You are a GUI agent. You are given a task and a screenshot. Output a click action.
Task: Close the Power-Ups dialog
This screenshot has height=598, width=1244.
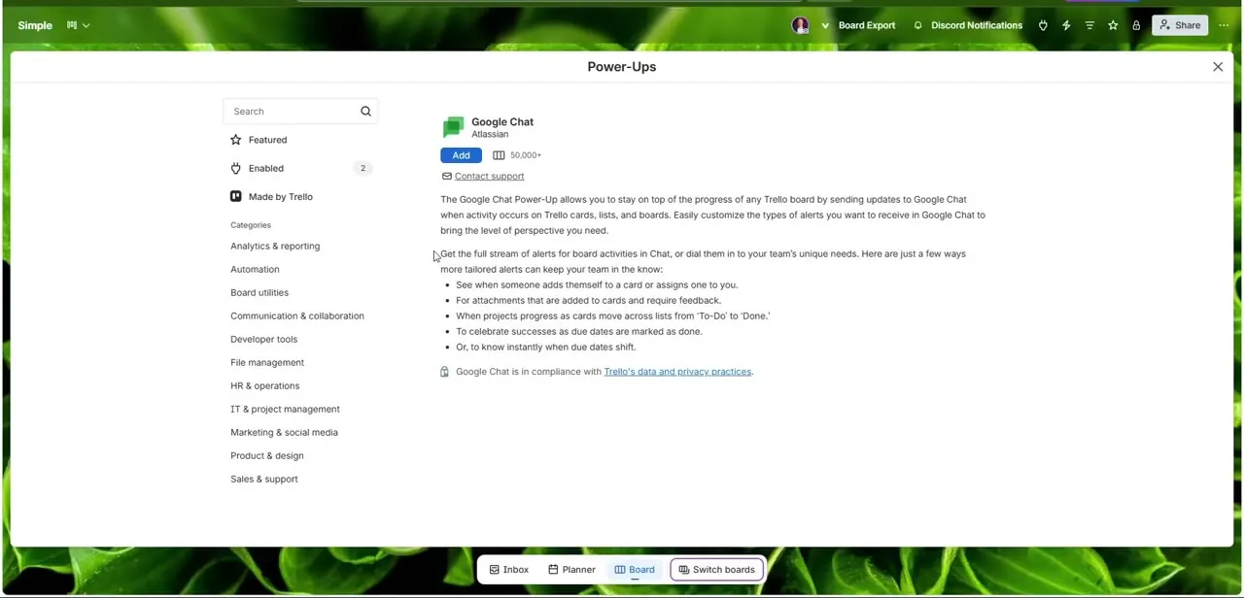(x=1218, y=67)
